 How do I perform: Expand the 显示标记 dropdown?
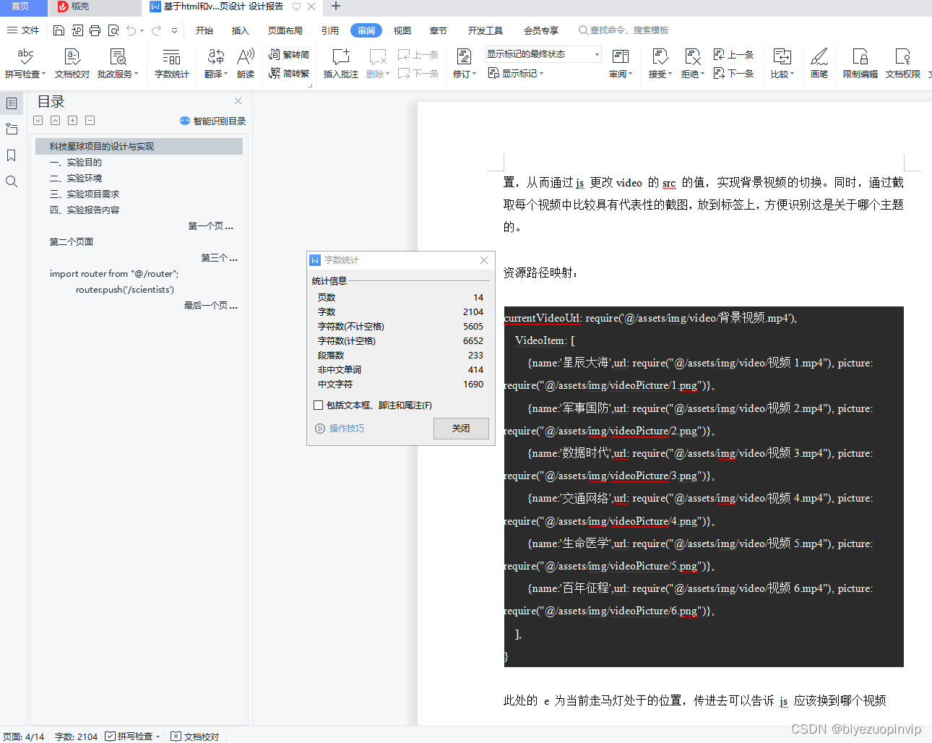coord(516,74)
